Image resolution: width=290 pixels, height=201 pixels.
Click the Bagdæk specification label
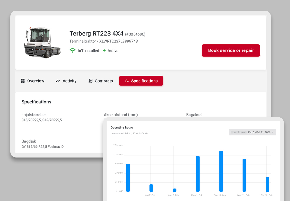click(29, 141)
